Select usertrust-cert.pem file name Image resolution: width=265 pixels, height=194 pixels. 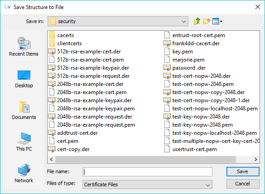195,149
